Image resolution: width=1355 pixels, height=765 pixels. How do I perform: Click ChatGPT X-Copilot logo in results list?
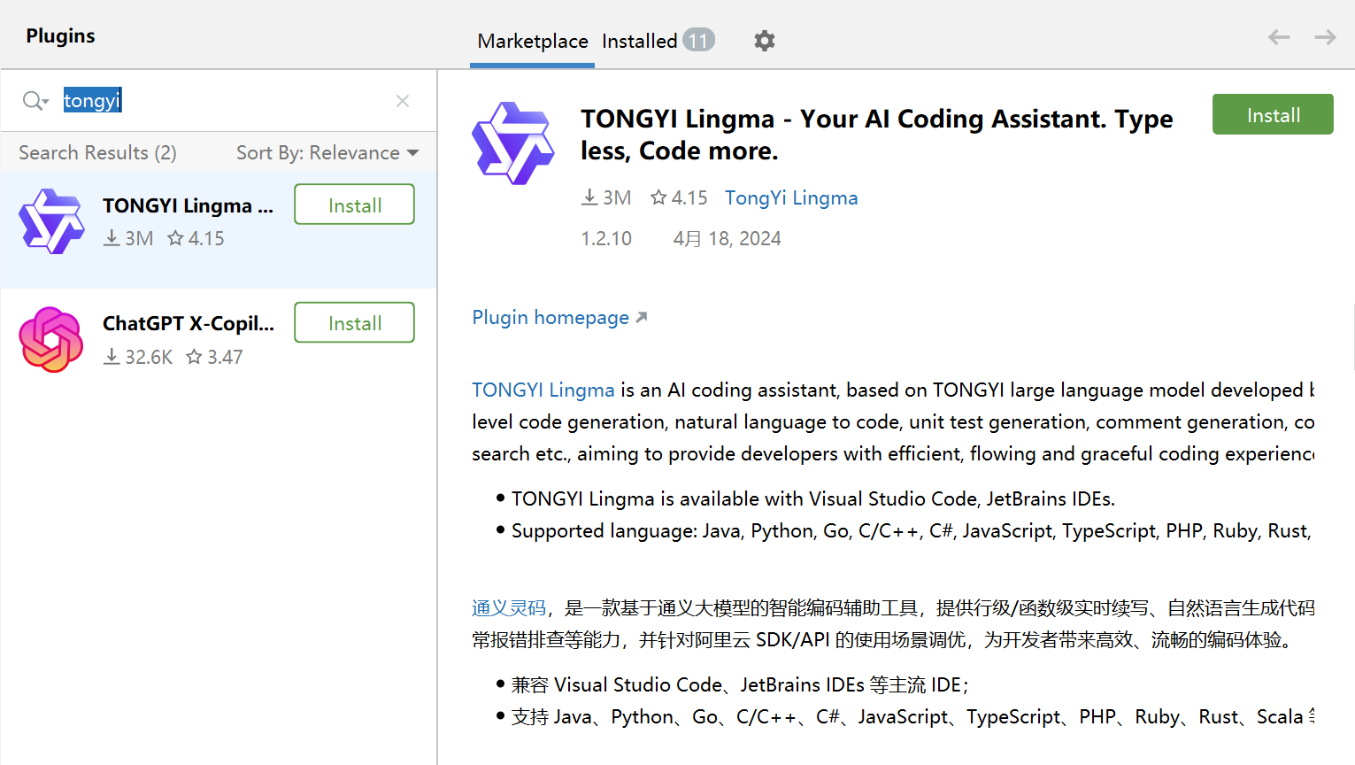[x=52, y=340]
